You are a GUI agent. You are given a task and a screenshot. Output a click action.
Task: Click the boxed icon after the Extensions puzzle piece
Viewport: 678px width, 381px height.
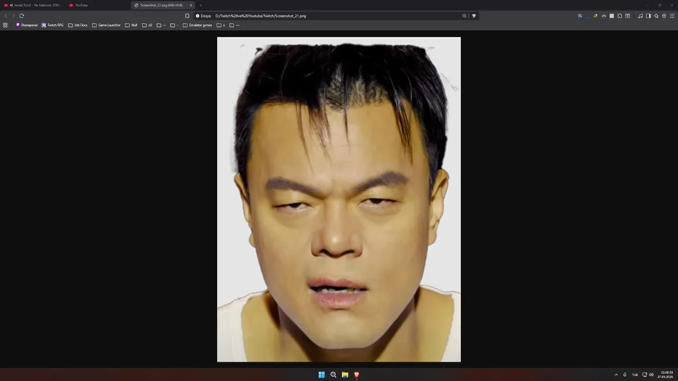pos(628,16)
